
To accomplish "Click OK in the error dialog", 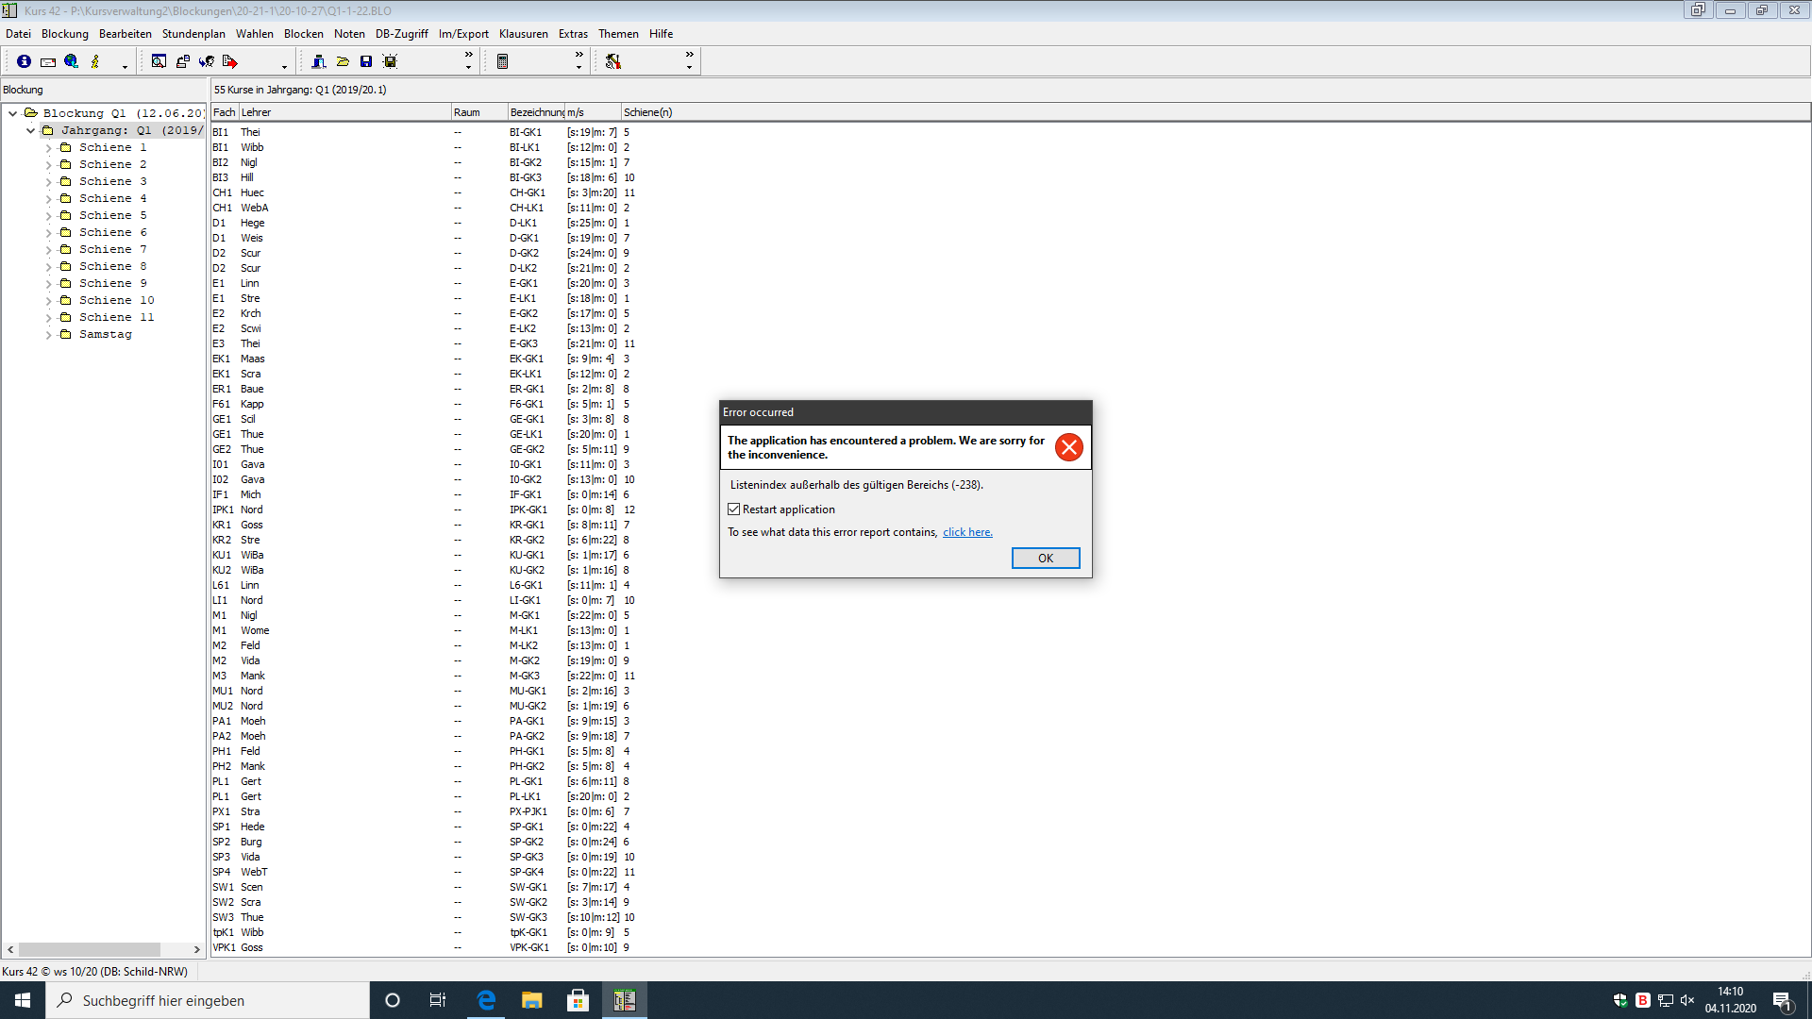I will click(1046, 559).
